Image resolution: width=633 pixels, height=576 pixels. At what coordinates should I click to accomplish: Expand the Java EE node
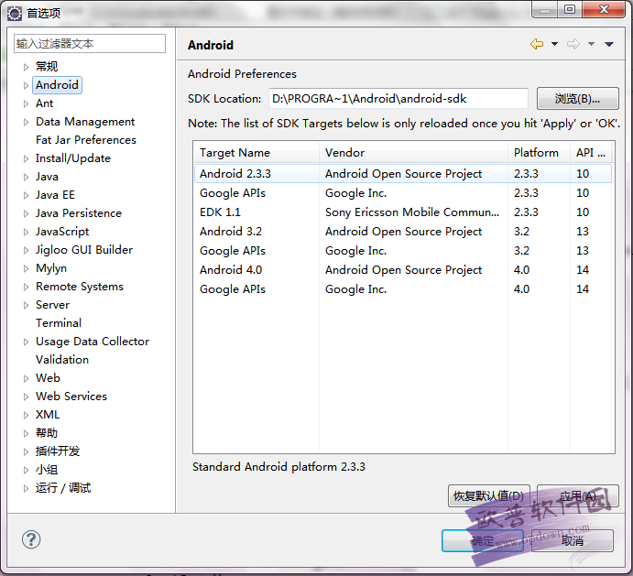(26, 195)
